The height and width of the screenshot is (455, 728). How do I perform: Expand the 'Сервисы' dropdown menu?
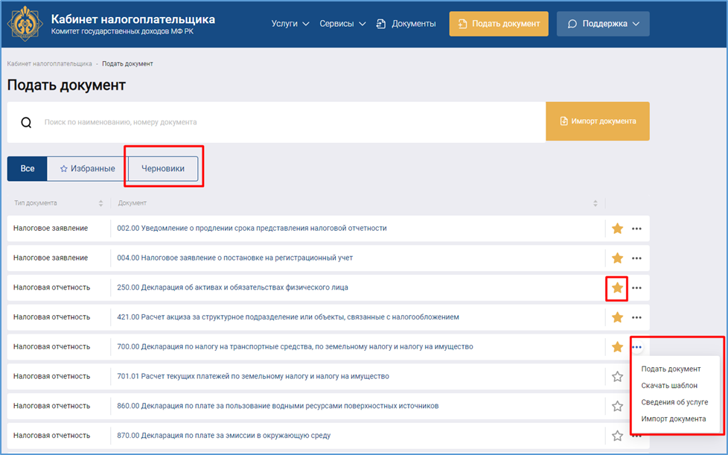pos(342,24)
